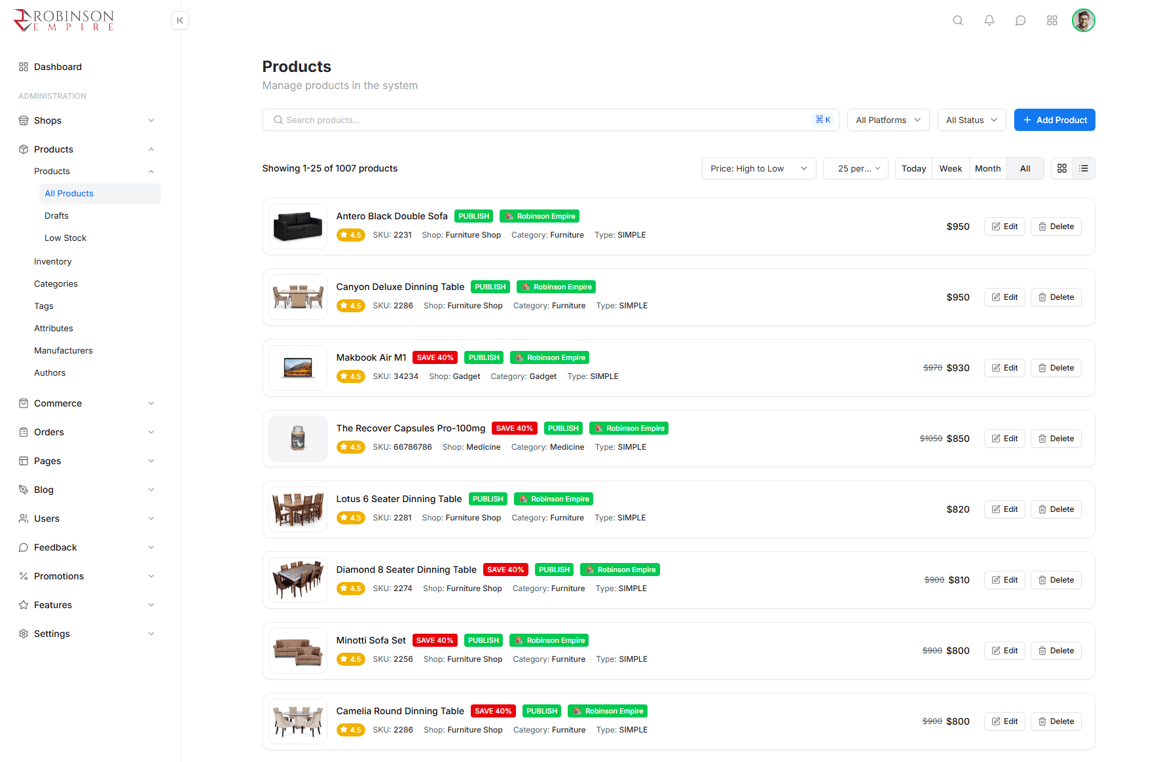Edit the Makbook Air M1 product
Viewport: 1174px width, 762px height.
click(x=1004, y=368)
